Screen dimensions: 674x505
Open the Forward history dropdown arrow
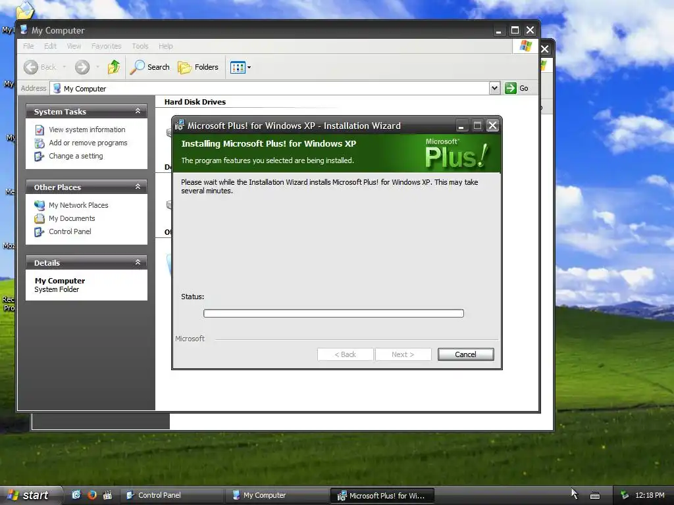point(97,67)
